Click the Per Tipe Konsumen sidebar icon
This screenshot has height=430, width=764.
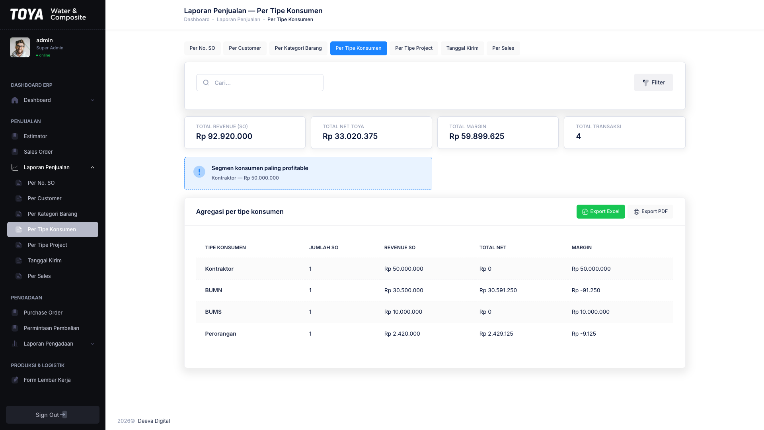click(19, 229)
